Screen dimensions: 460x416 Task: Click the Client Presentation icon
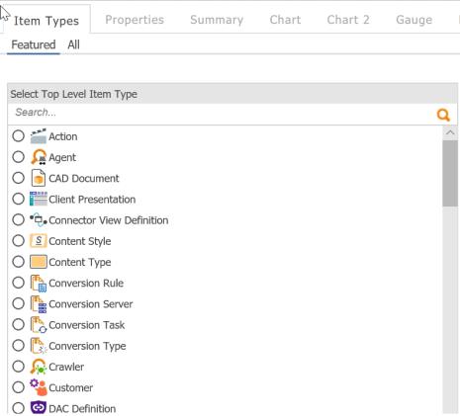[39, 199]
